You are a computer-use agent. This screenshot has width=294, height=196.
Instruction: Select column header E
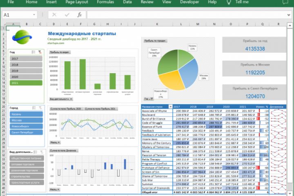pyautogui.click(x=67, y=24)
